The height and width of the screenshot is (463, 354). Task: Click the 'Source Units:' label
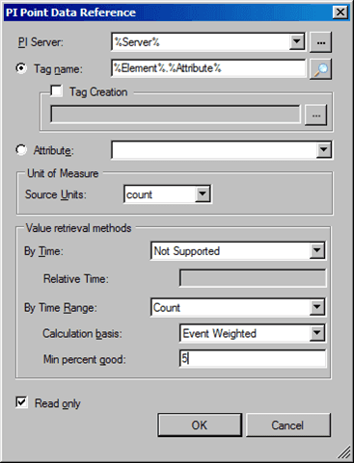(x=56, y=194)
